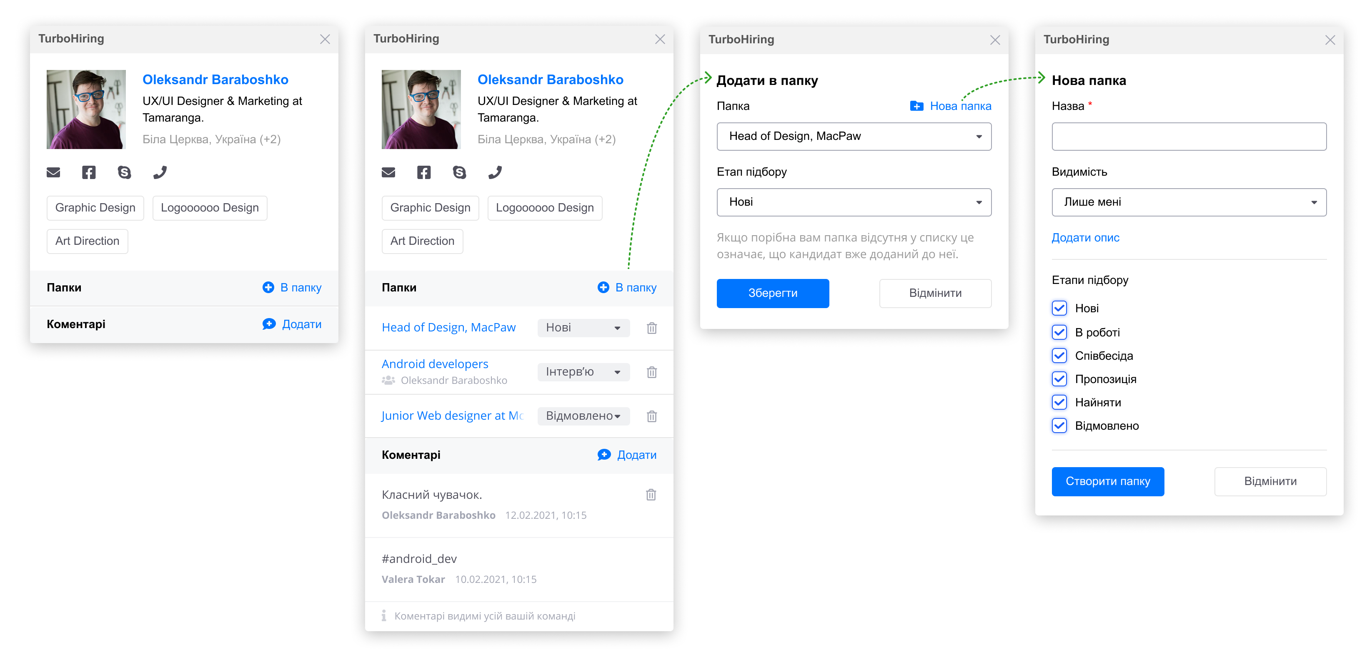Click plus icon beside 'В папку' in first panel
Screen dimensions: 1362x657
coord(268,287)
